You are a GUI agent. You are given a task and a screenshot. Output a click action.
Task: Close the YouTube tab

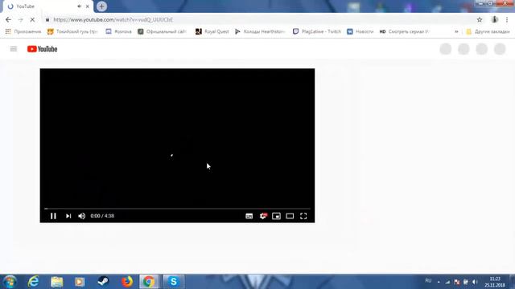88,6
